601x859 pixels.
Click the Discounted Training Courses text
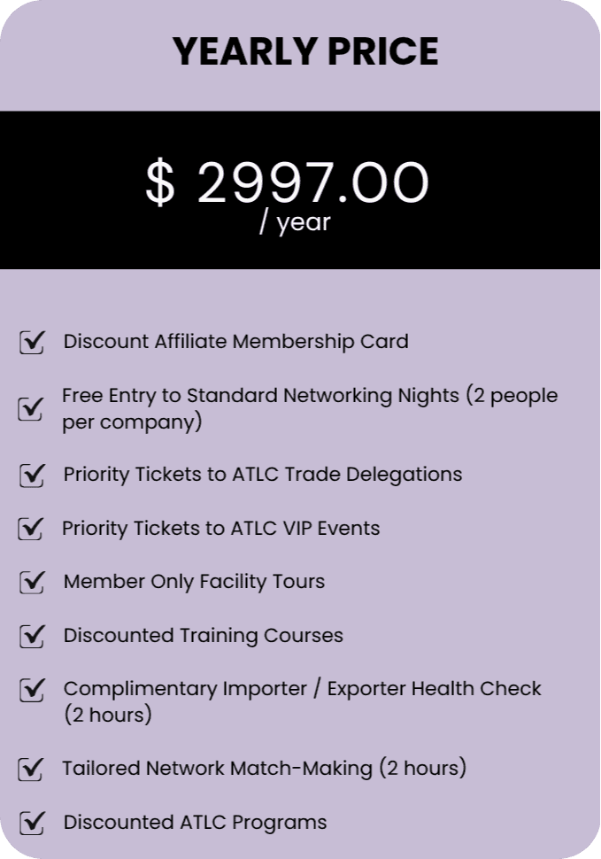203,636
